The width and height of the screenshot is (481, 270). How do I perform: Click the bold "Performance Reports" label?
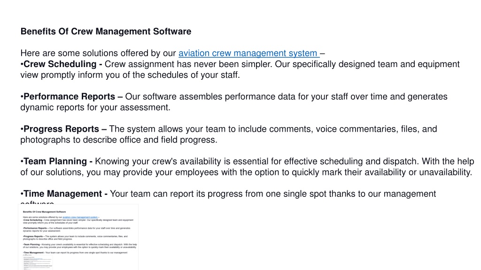[70, 97]
